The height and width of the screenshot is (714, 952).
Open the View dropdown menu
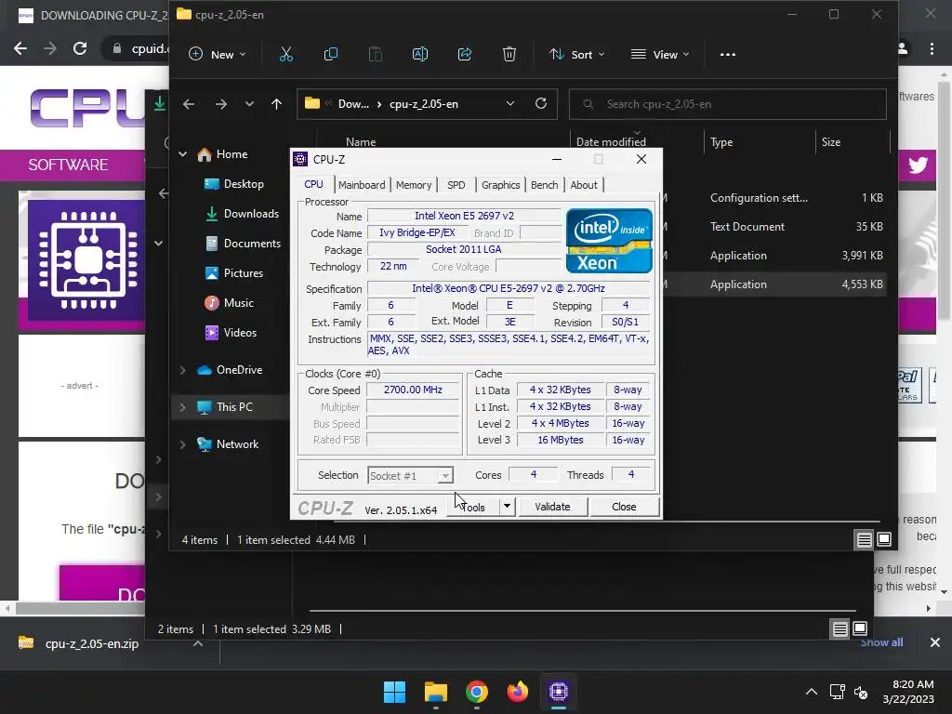click(x=660, y=55)
